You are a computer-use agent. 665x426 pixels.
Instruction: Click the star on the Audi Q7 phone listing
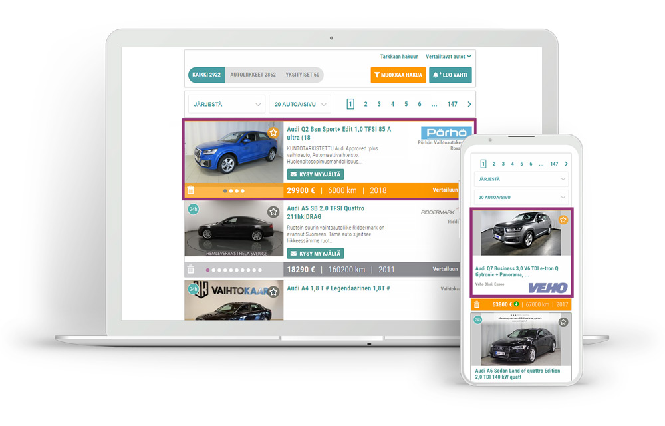pos(563,220)
